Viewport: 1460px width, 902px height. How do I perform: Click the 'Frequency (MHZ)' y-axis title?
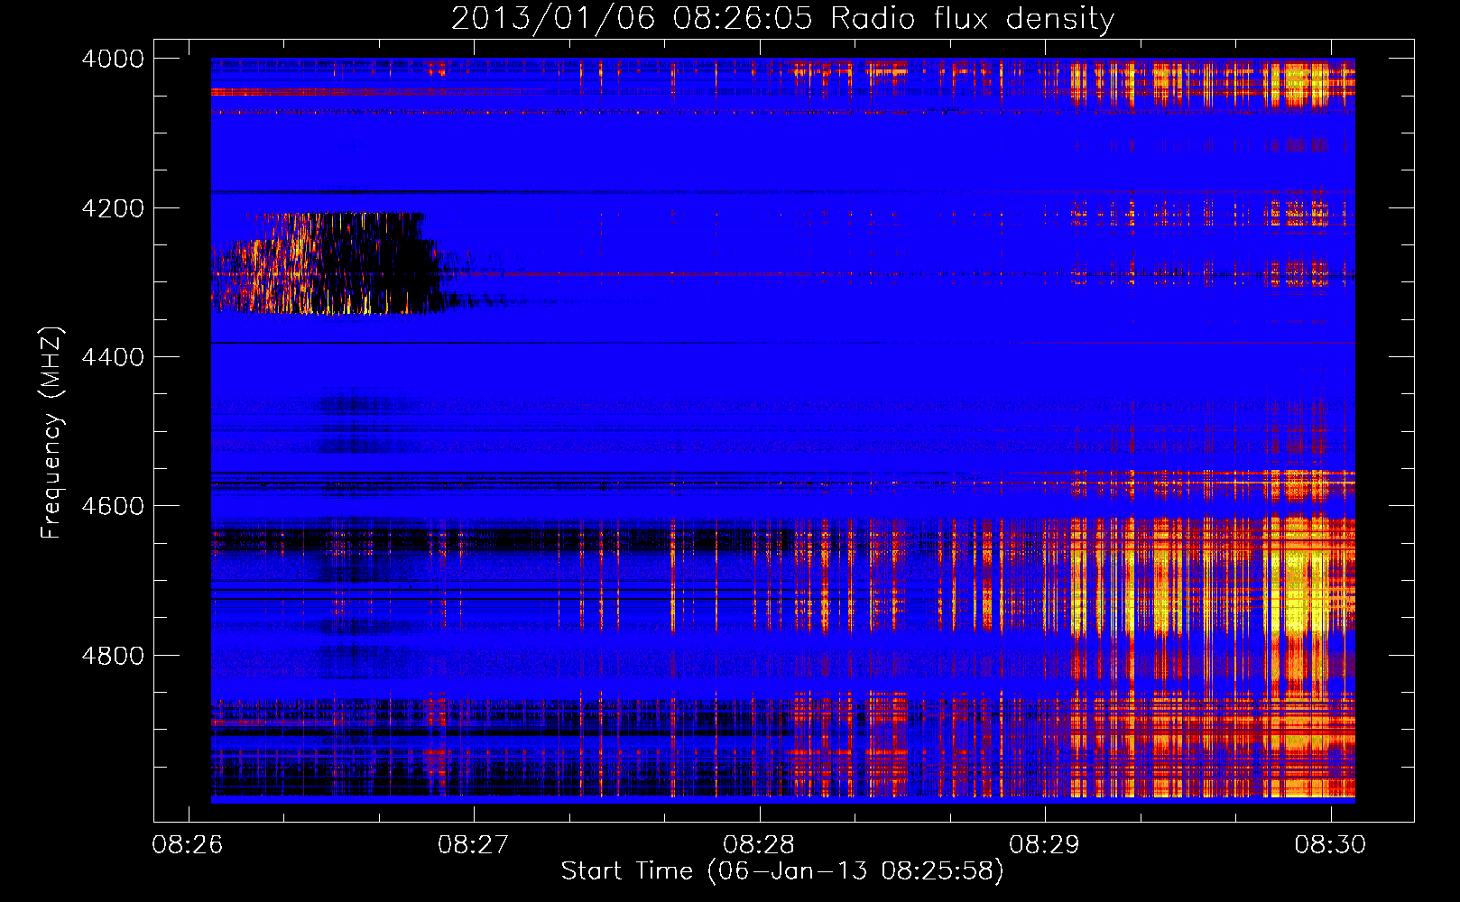[x=51, y=433]
